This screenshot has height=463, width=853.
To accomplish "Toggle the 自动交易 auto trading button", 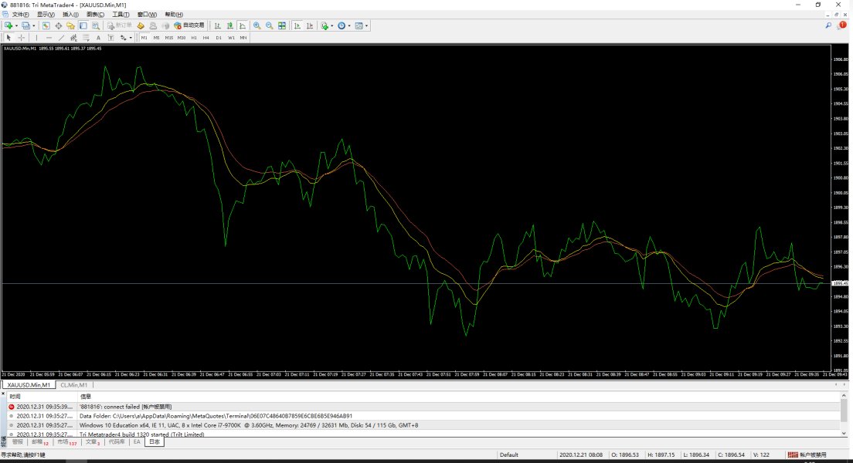I will coord(189,25).
